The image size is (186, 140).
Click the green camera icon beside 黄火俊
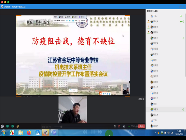tap(181, 22)
